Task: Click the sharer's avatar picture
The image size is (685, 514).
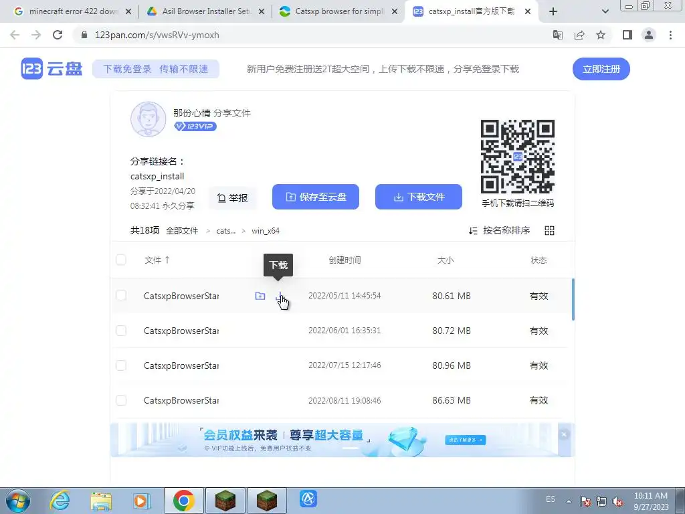Action: point(148,119)
